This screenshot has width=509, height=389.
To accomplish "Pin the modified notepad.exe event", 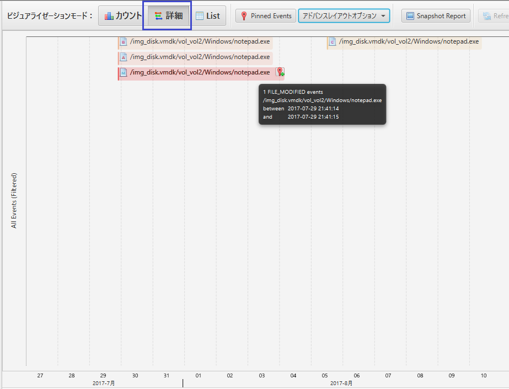I will [280, 72].
